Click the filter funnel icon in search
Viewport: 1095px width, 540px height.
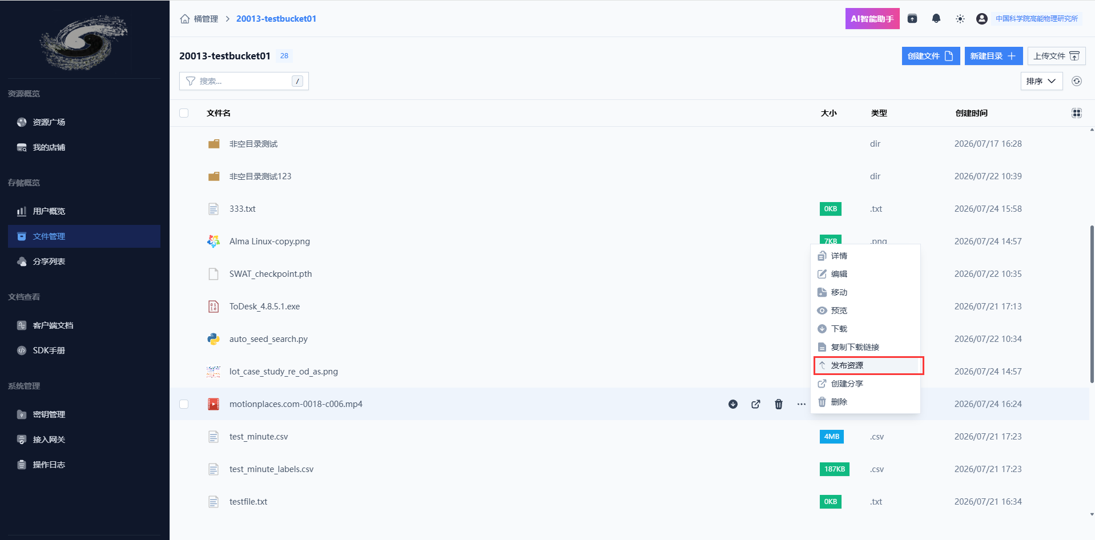[x=191, y=81]
